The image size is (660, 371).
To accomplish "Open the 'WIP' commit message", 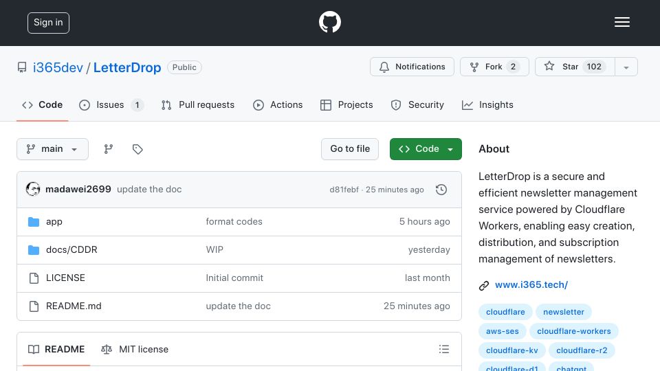I will pos(214,250).
